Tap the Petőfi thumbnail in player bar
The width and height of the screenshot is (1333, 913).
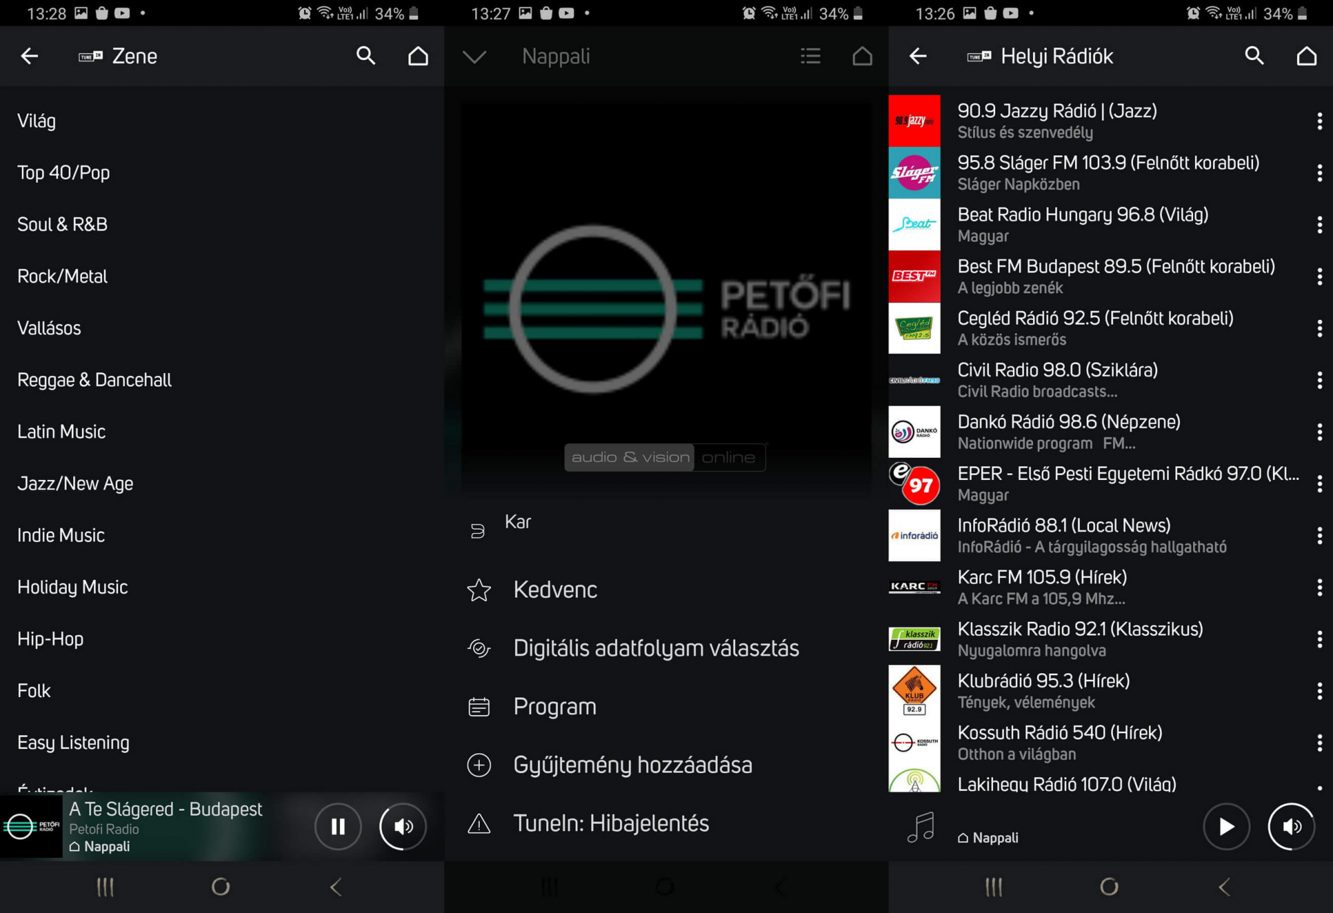pyautogui.click(x=31, y=827)
